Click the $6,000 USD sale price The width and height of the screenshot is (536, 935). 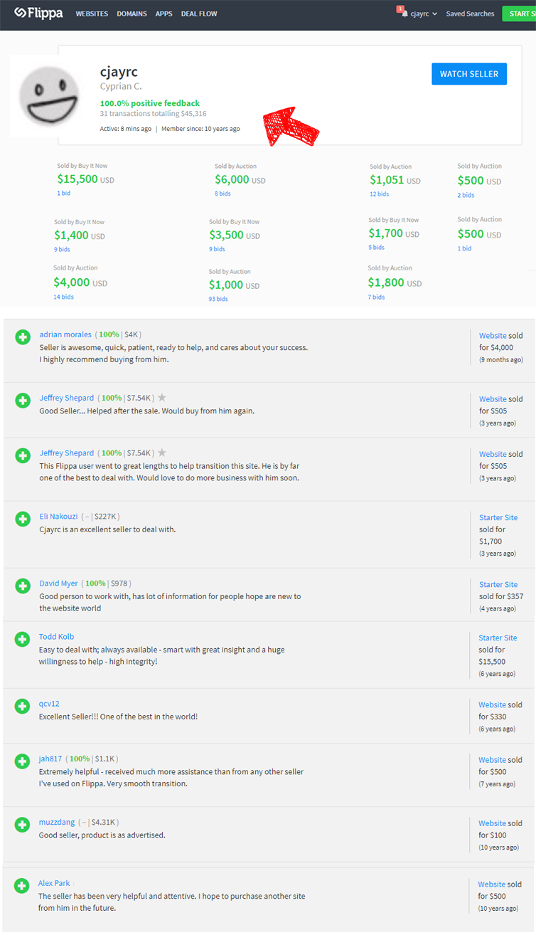point(240,180)
